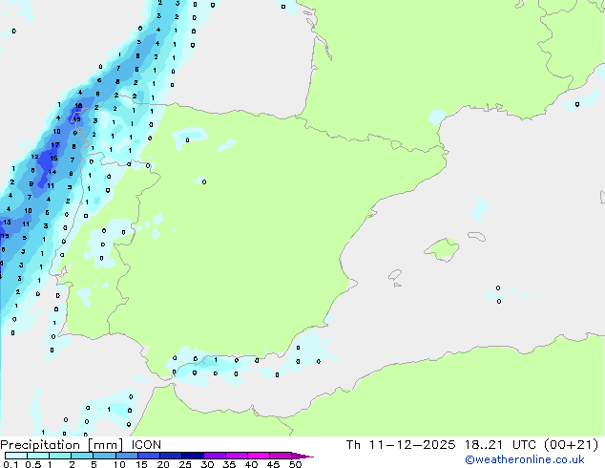Click the 25–30 mm navy legend swatch
Viewport: 605px width, 468px height.
pos(193,456)
